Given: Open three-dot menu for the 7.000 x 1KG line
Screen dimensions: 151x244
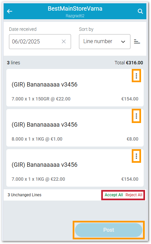Looking at the screenshot, I should click(136, 156).
